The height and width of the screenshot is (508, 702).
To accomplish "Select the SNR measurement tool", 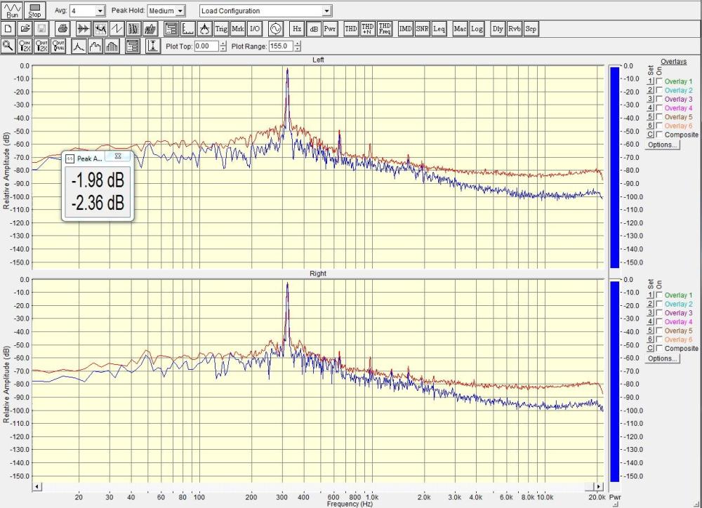I will (422, 29).
